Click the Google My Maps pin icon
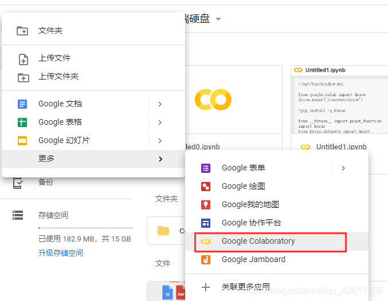Screen dimensions: 388x301 (x=206, y=205)
